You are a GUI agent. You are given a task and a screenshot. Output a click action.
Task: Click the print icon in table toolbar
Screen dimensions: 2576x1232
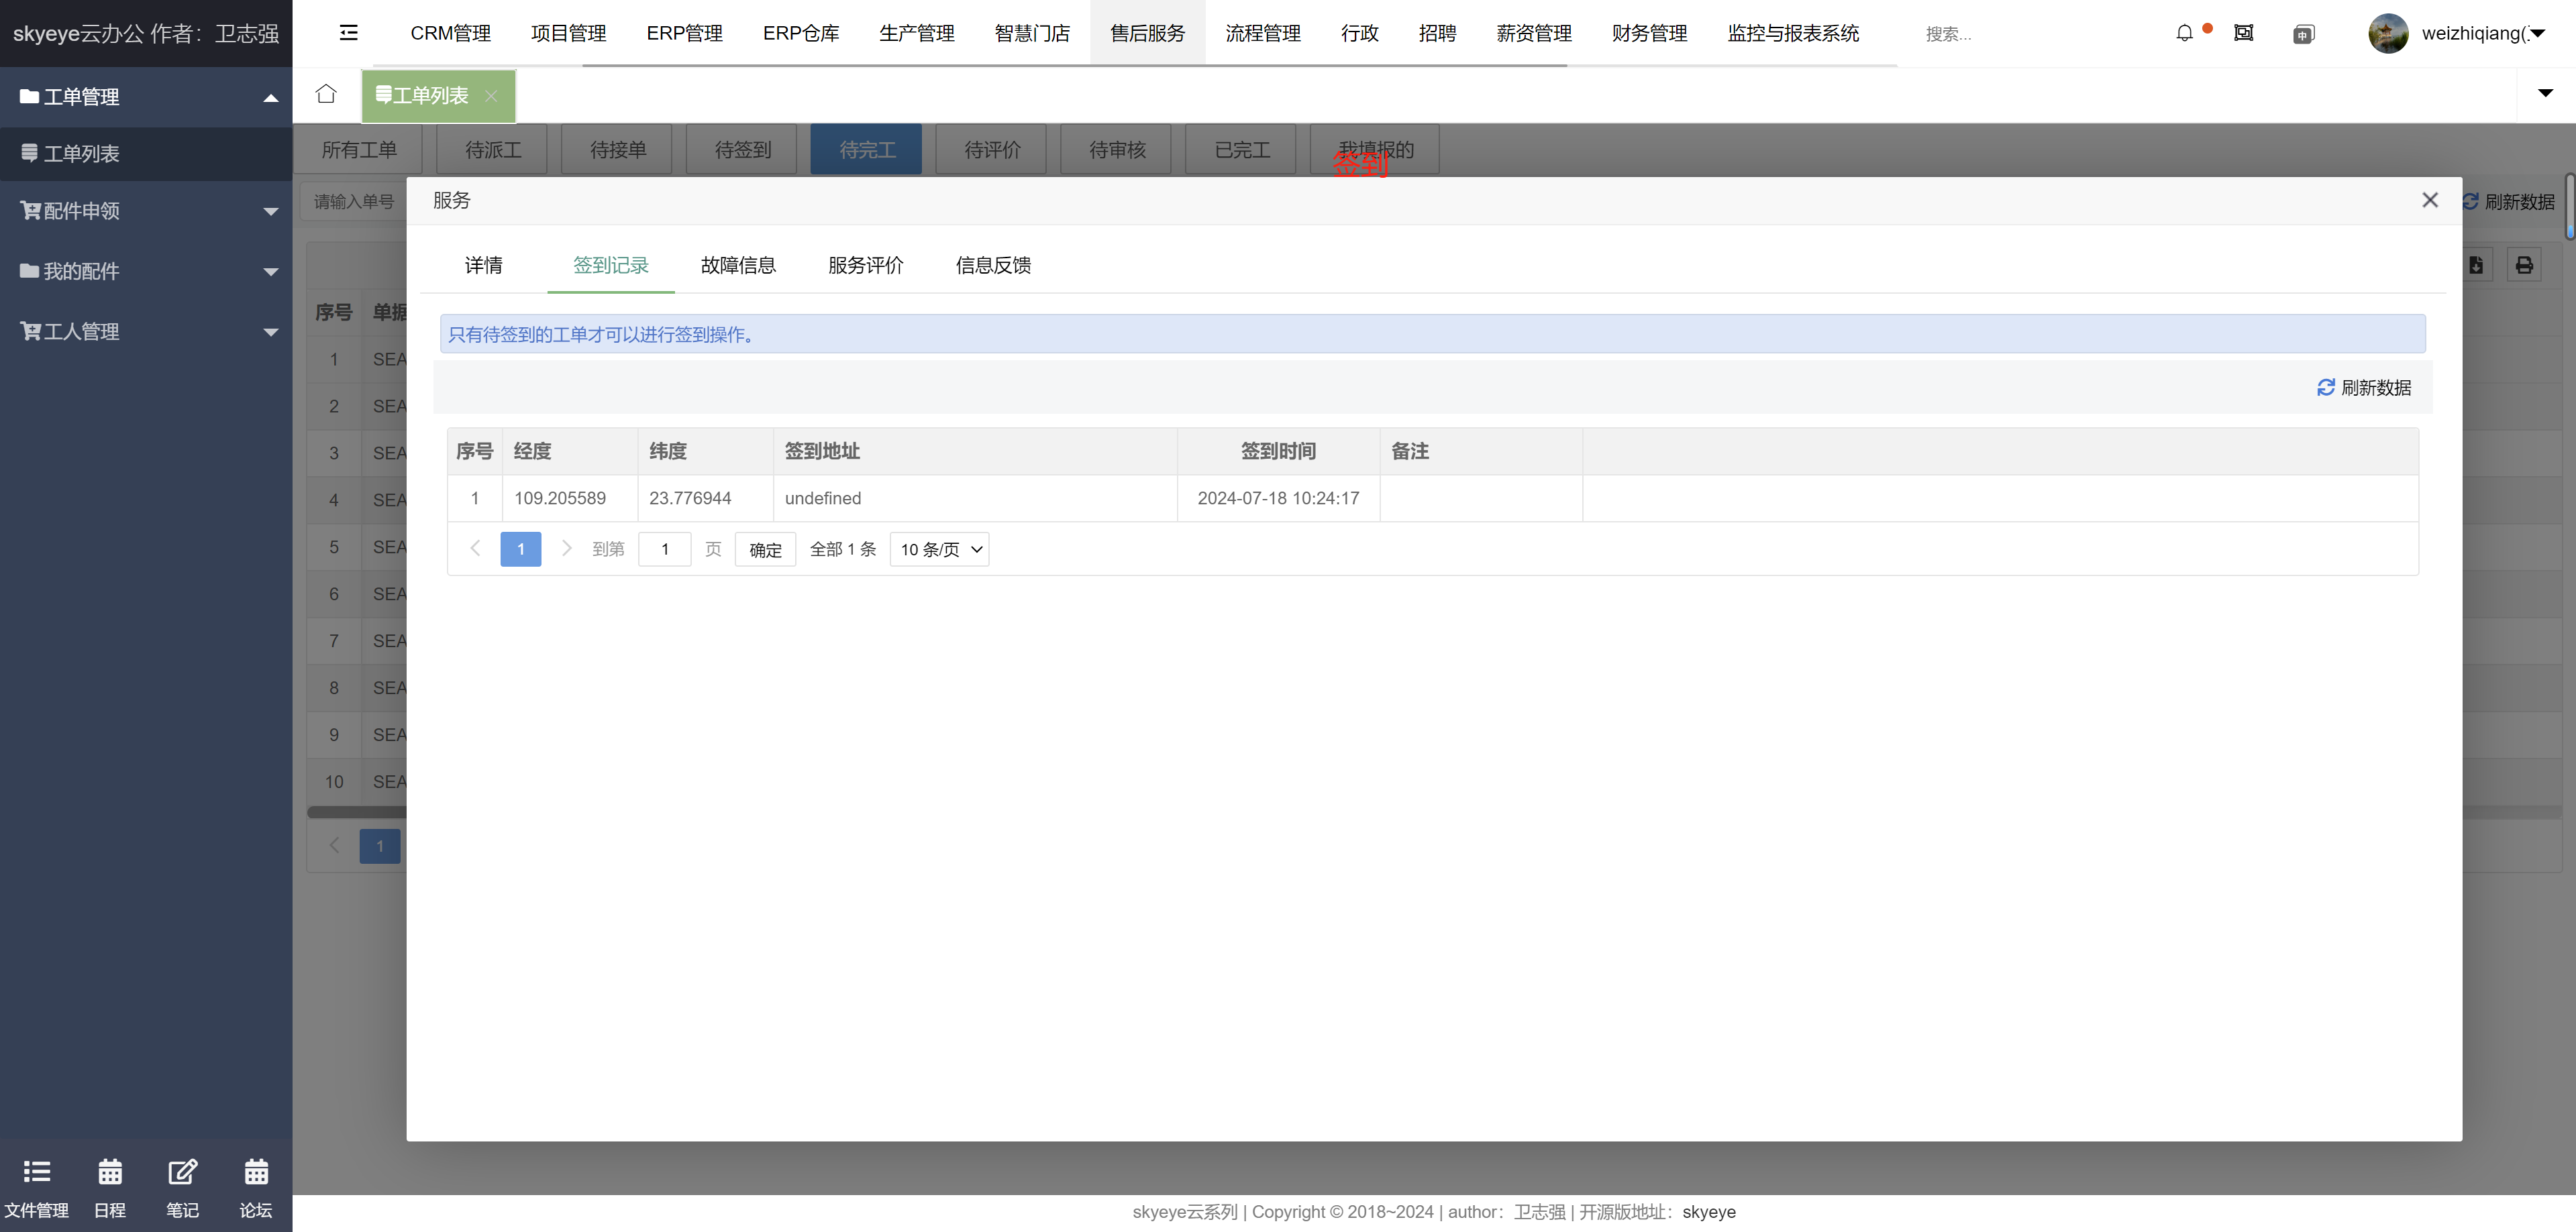(x=2524, y=265)
